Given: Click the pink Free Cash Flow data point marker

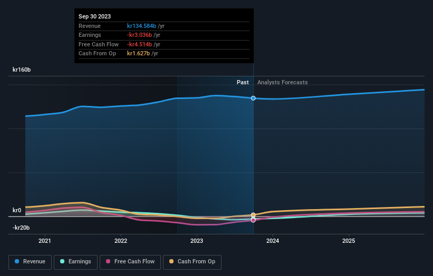Looking at the screenshot, I should click(x=253, y=220).
